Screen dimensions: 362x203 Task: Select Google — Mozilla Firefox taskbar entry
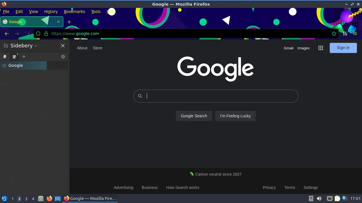[90, 198]
